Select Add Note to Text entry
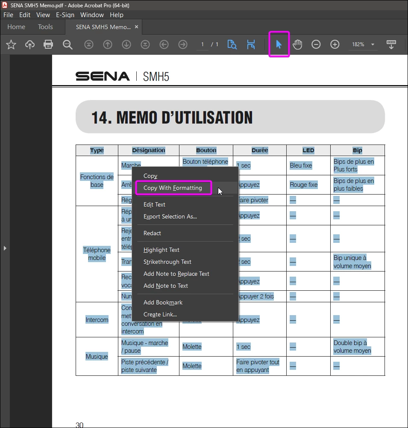408x428 pixels. click(x=185, y=286)
